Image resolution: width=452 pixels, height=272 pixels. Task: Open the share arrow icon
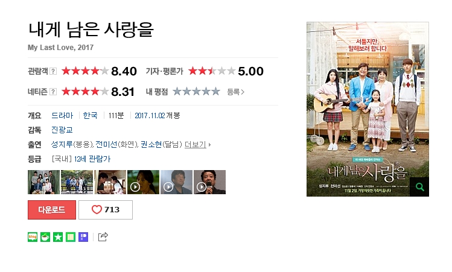coord(103,236)
